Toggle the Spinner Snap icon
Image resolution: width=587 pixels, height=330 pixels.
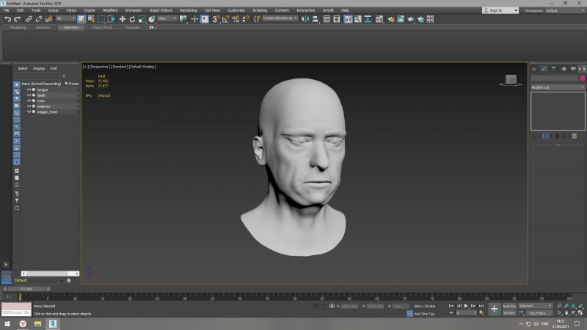pyautogui.click(x=245, y=19)
